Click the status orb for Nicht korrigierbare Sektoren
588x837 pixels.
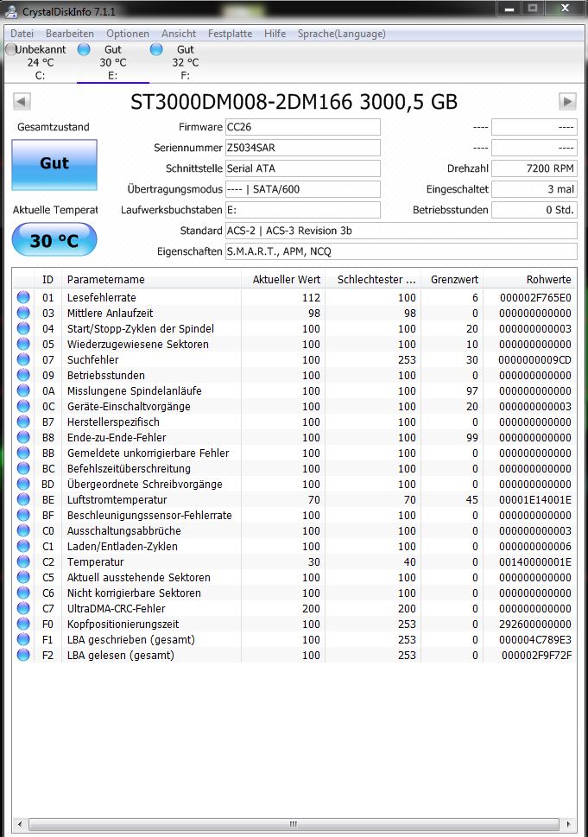(23, 593)
